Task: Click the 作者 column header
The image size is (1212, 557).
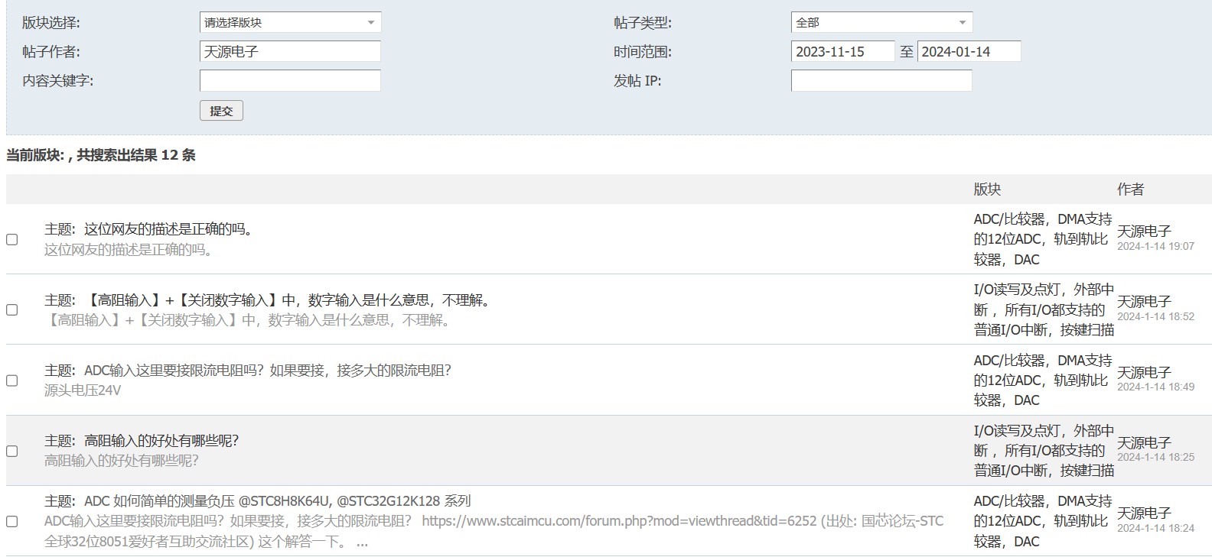Action: [x=1130, y=189]
